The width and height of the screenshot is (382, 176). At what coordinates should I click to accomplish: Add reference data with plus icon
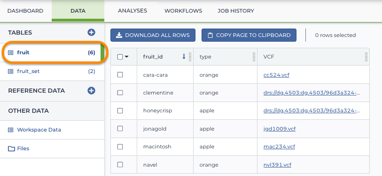pos(91,90)
